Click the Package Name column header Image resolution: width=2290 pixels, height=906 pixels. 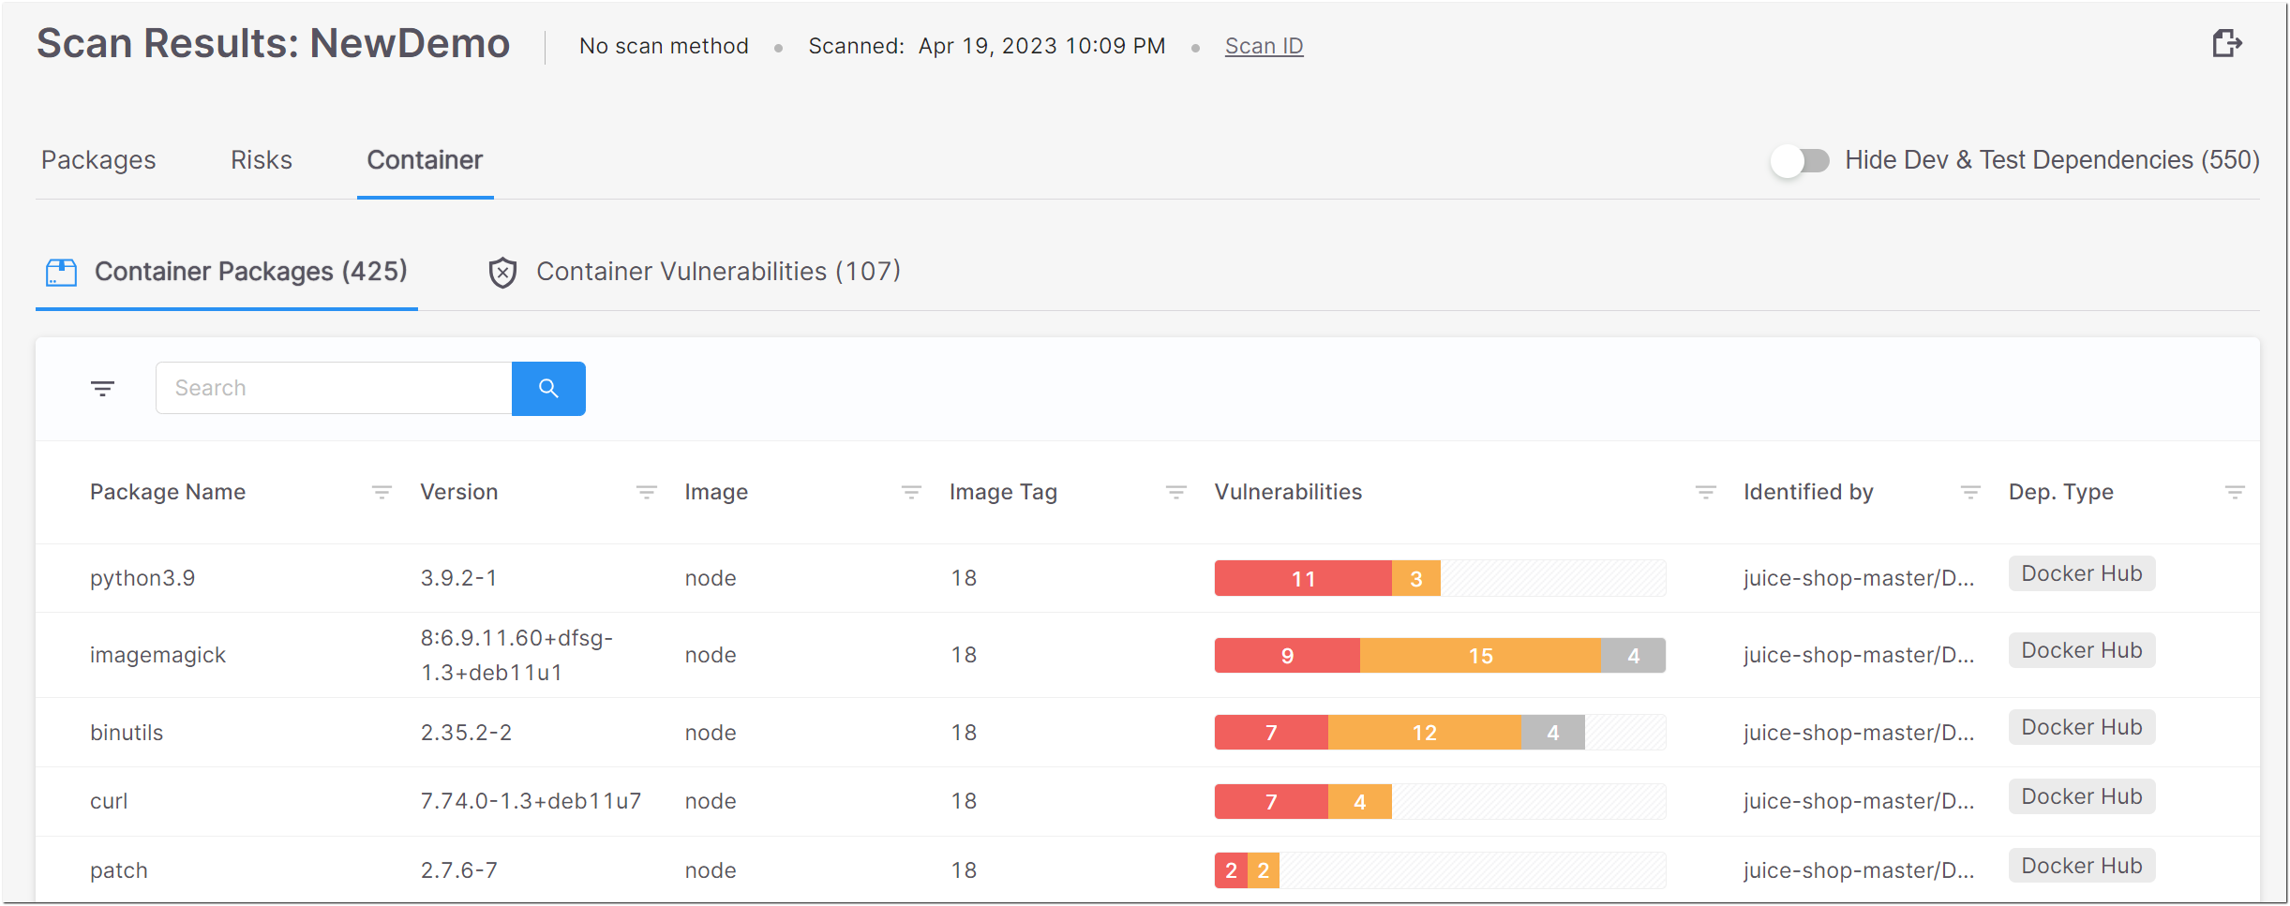pos(168,492)
